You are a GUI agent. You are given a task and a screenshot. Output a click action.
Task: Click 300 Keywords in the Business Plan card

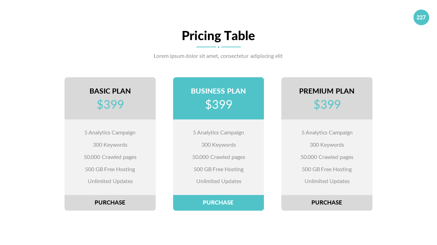(x=218, y=145)
